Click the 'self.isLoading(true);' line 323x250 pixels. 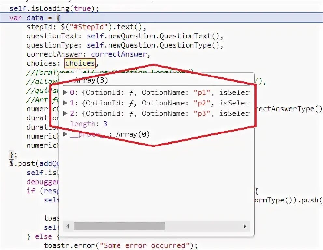54,9
